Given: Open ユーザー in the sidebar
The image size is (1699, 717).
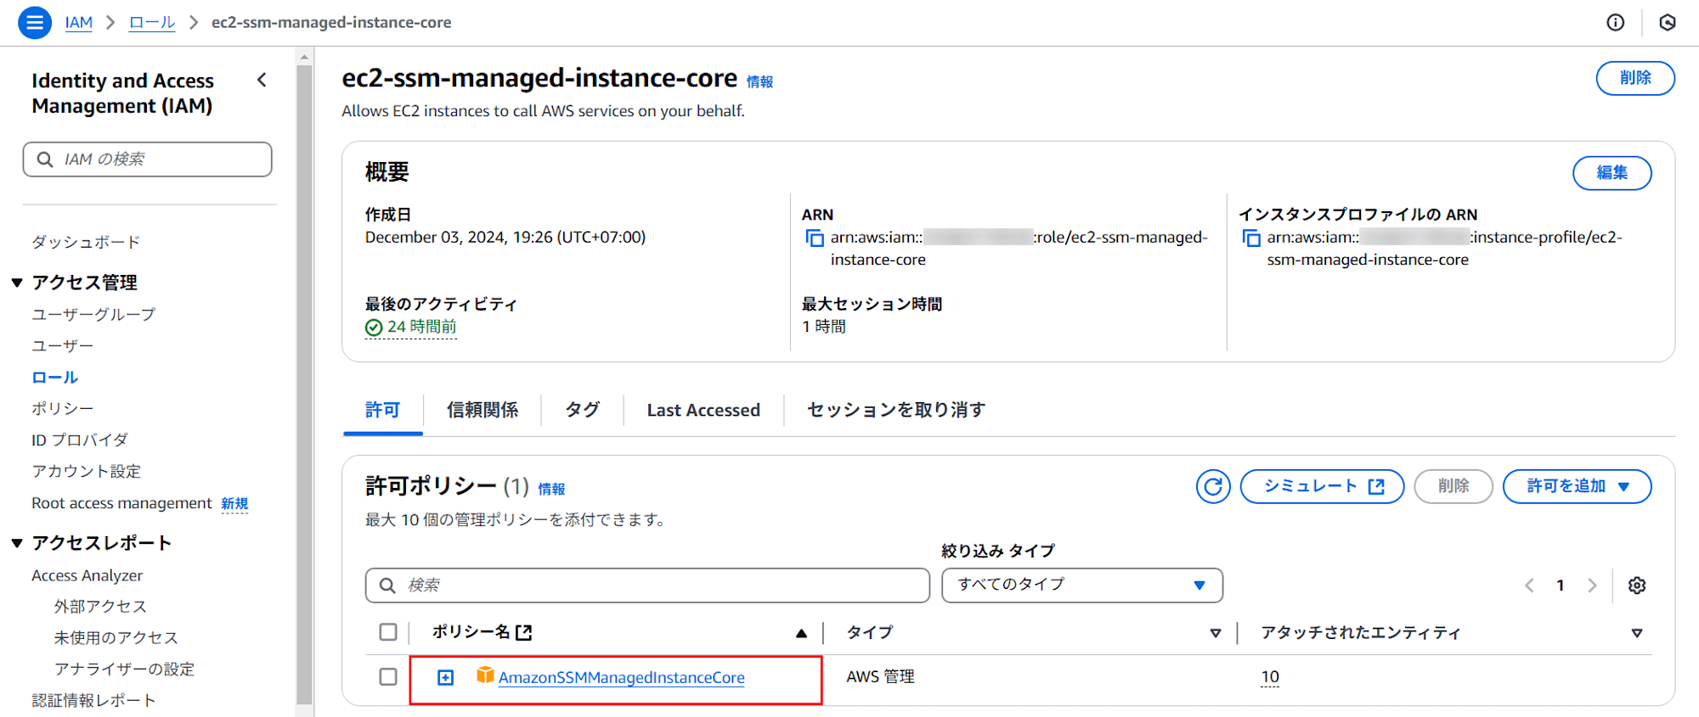Looking at the screenshot, I should click(x=63, y=346).
